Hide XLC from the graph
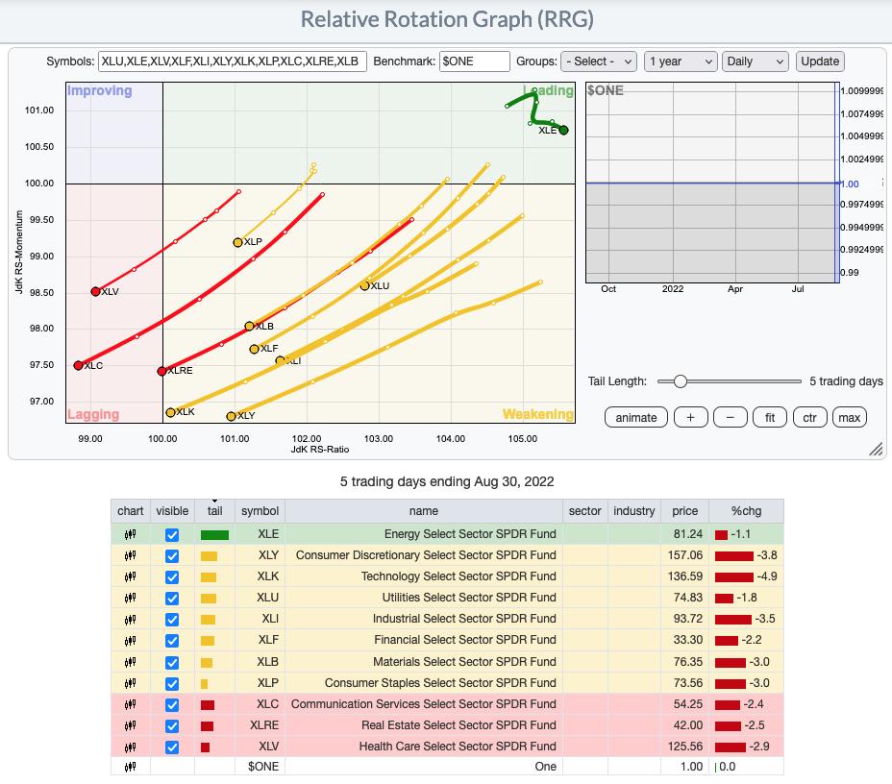This screenshot has width=892, height=784. click(172, 705)
